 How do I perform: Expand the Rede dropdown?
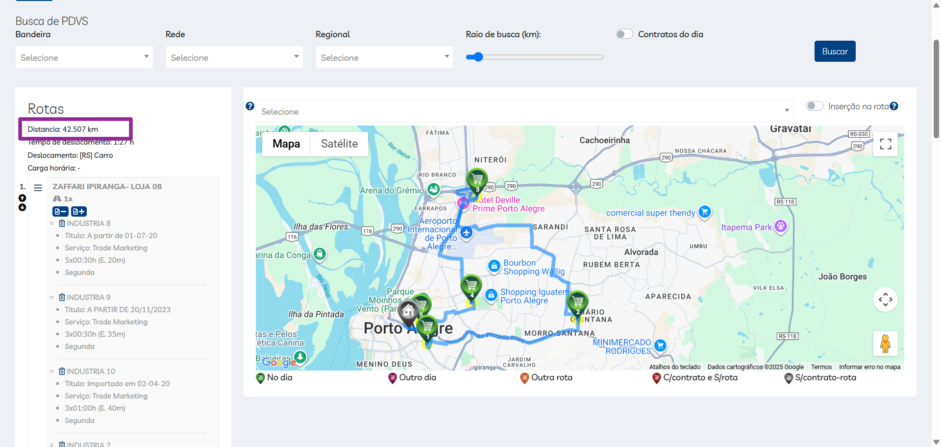tap(234, 57)
